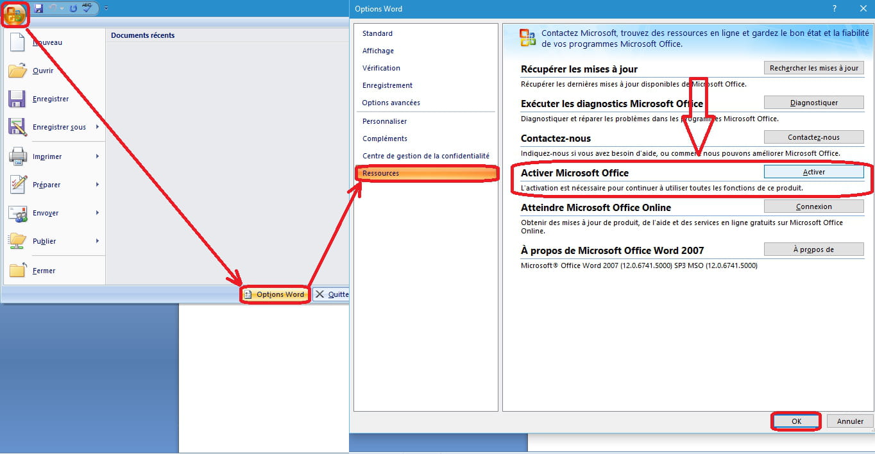Select the Enregistrement category
The image size is (875, 454).
[x=426, y=85]
